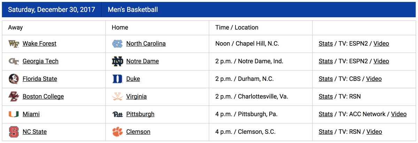
Task: Open Stats for the Virginia game
Action: (x=326, y=97)
